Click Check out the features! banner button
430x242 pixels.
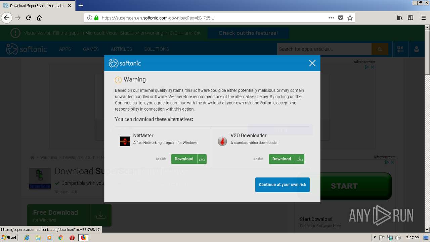coord(248,33)
